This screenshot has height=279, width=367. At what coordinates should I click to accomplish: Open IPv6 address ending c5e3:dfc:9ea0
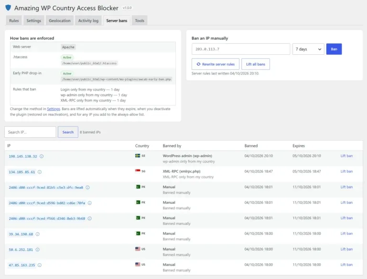click(46, 187)
